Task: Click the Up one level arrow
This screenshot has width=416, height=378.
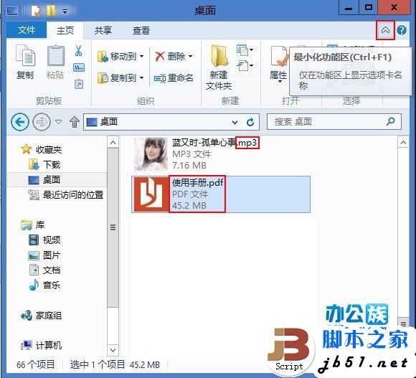Action: click(x=75, y=122)
